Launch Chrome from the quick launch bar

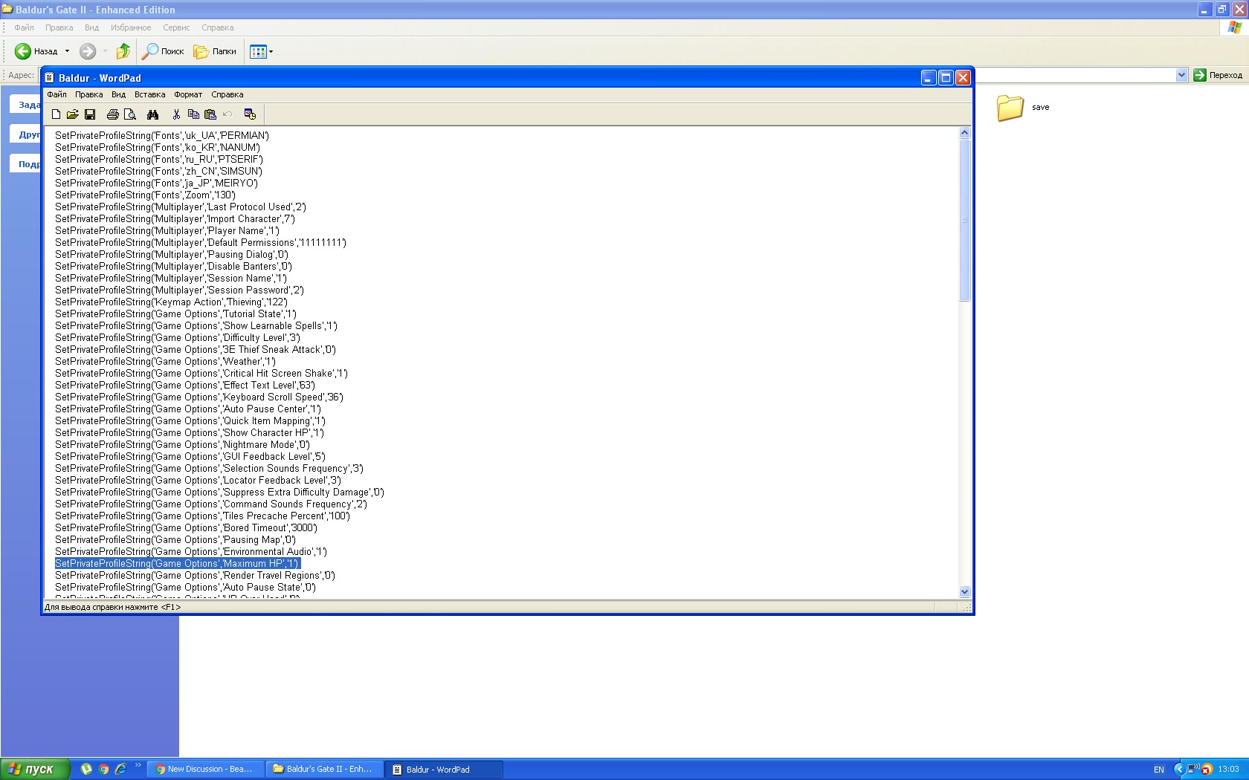click(x=103, y=769)
